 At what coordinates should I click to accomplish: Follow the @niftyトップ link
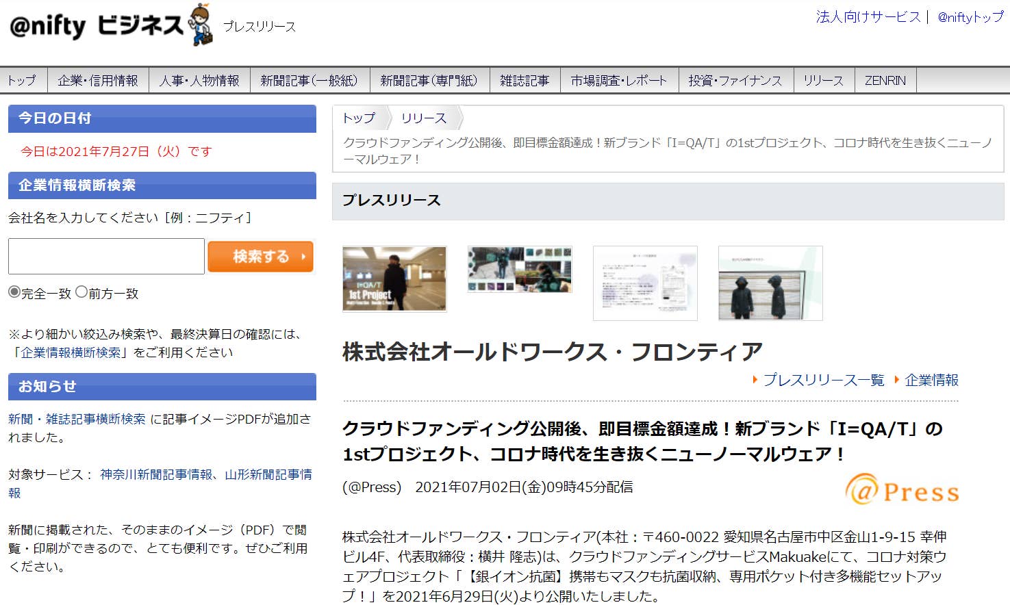click(970, 17)
